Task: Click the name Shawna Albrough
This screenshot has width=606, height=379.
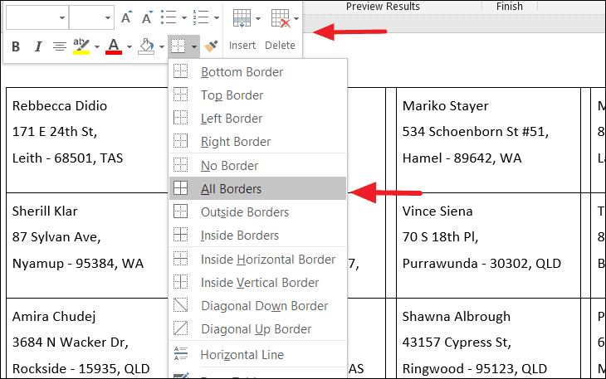Action: 456,317
